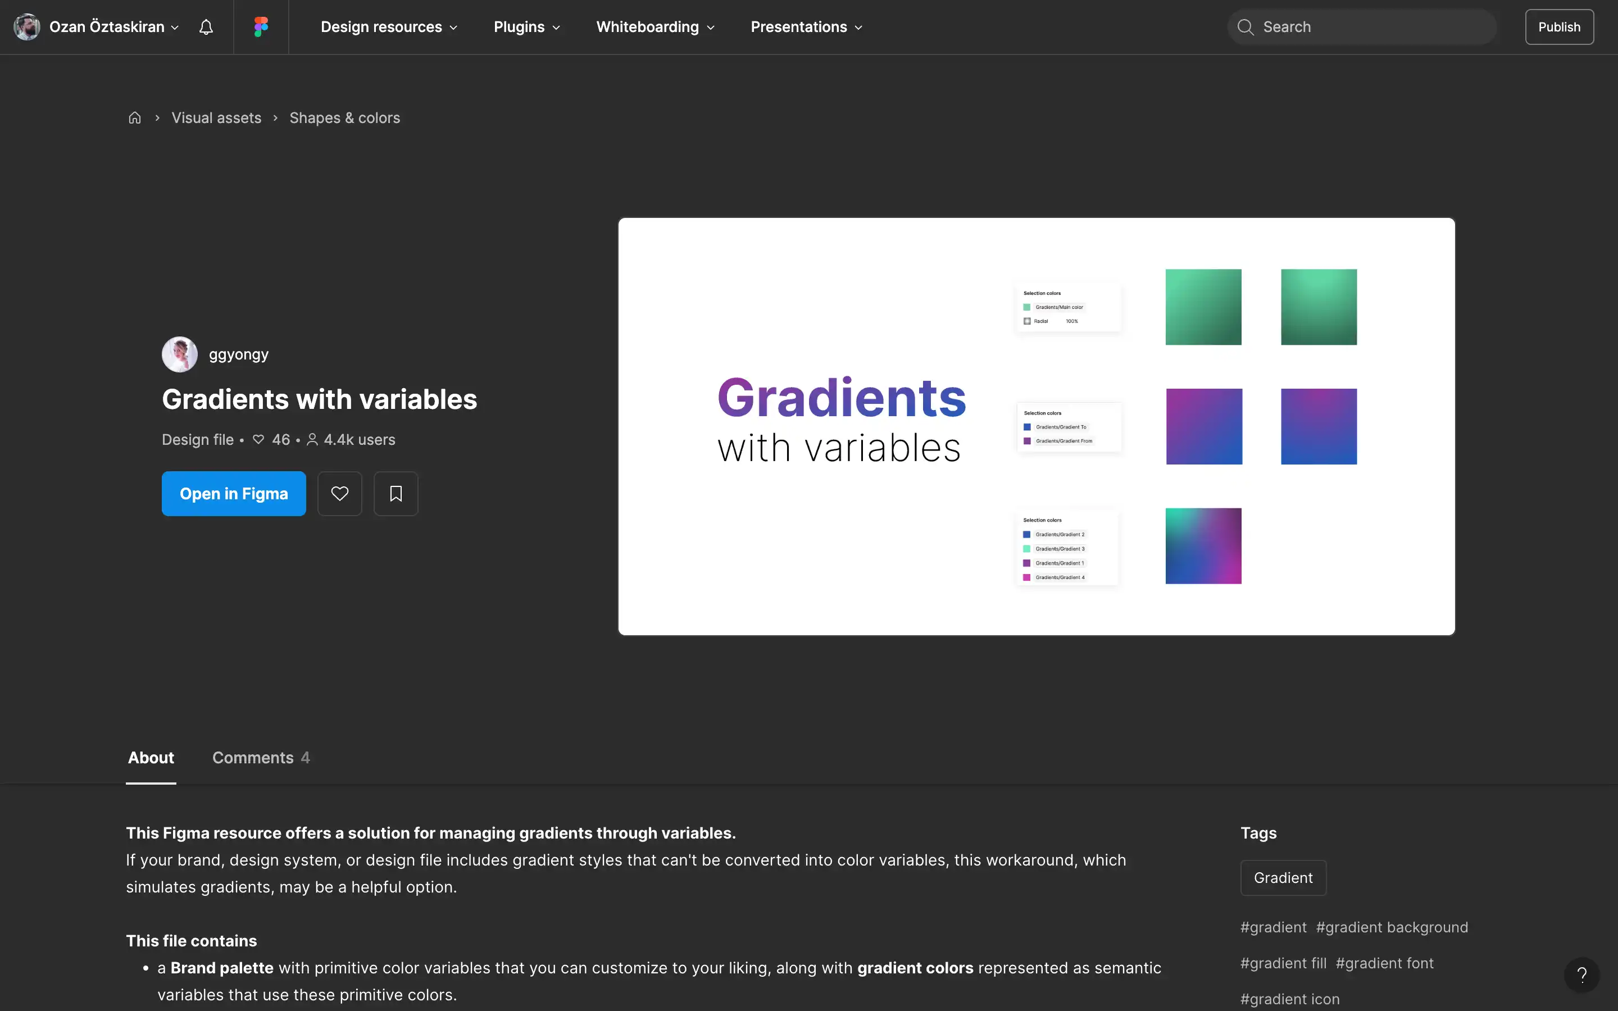
Task: Open the Plugins dropdown
Action: coord(526,27)
